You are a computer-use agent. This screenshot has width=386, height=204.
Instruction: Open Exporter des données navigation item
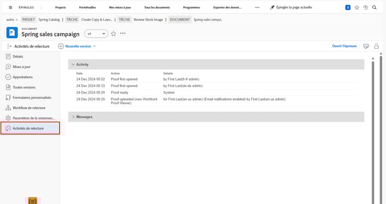(227, 7)
